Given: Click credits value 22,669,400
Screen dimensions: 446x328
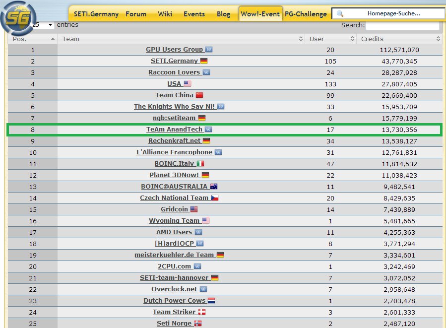Looking at the screenshot, I should click(x=399, y=95).
